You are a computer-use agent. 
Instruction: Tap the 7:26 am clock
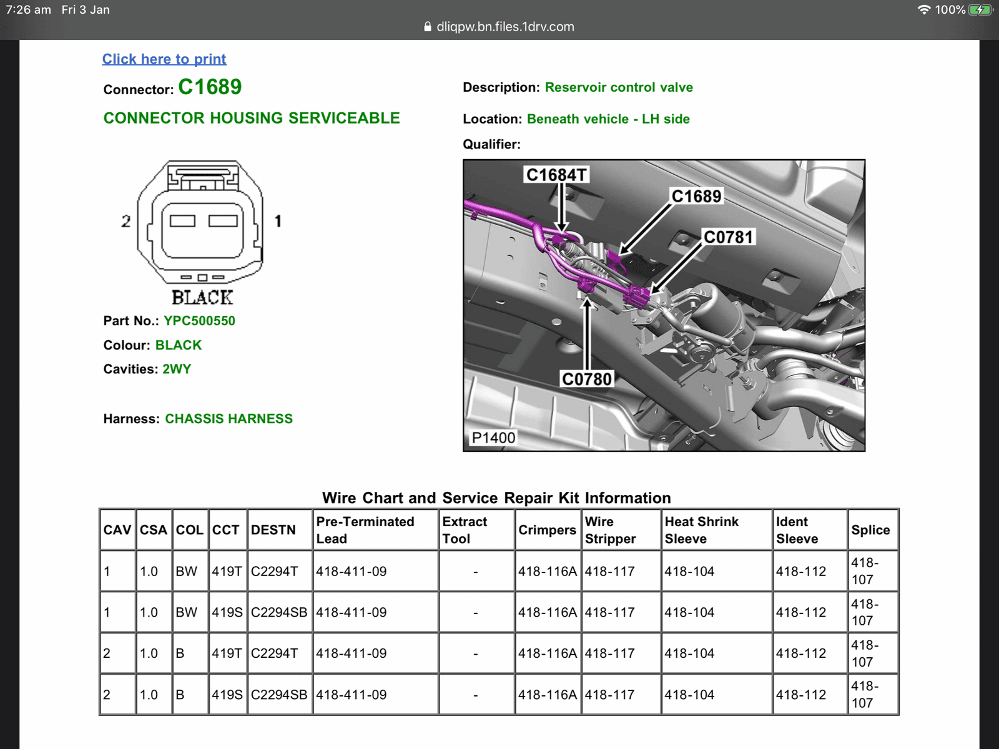coord(29,10)
